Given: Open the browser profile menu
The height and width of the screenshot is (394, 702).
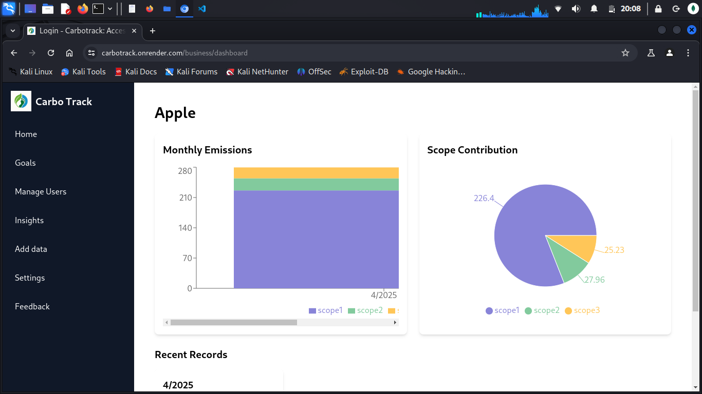Looking at the screenshot, I should coord(670,53).
